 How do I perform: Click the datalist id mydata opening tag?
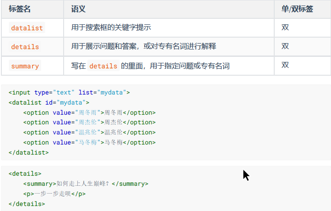click(49, 103)
